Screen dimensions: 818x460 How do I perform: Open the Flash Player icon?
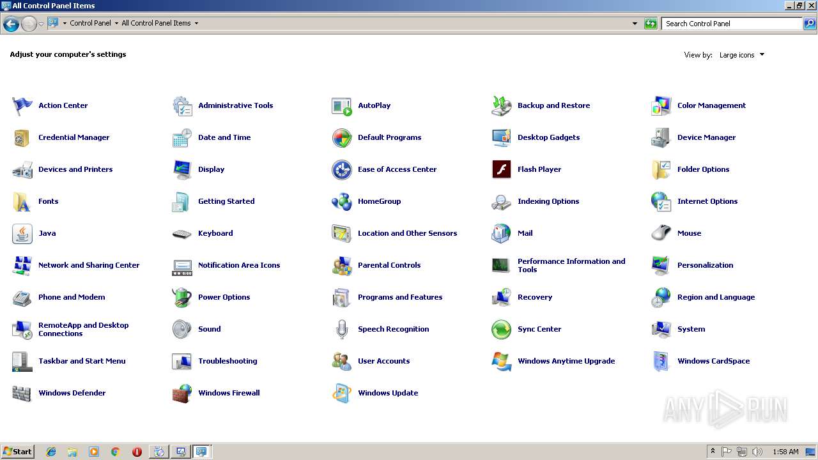click(502, 170)
